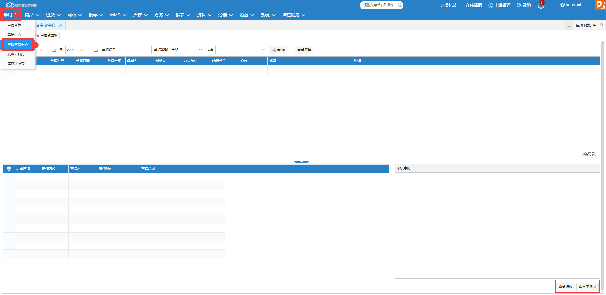
Task: Open the 库存 menu dropdown
Action: [x=140, y=15]
